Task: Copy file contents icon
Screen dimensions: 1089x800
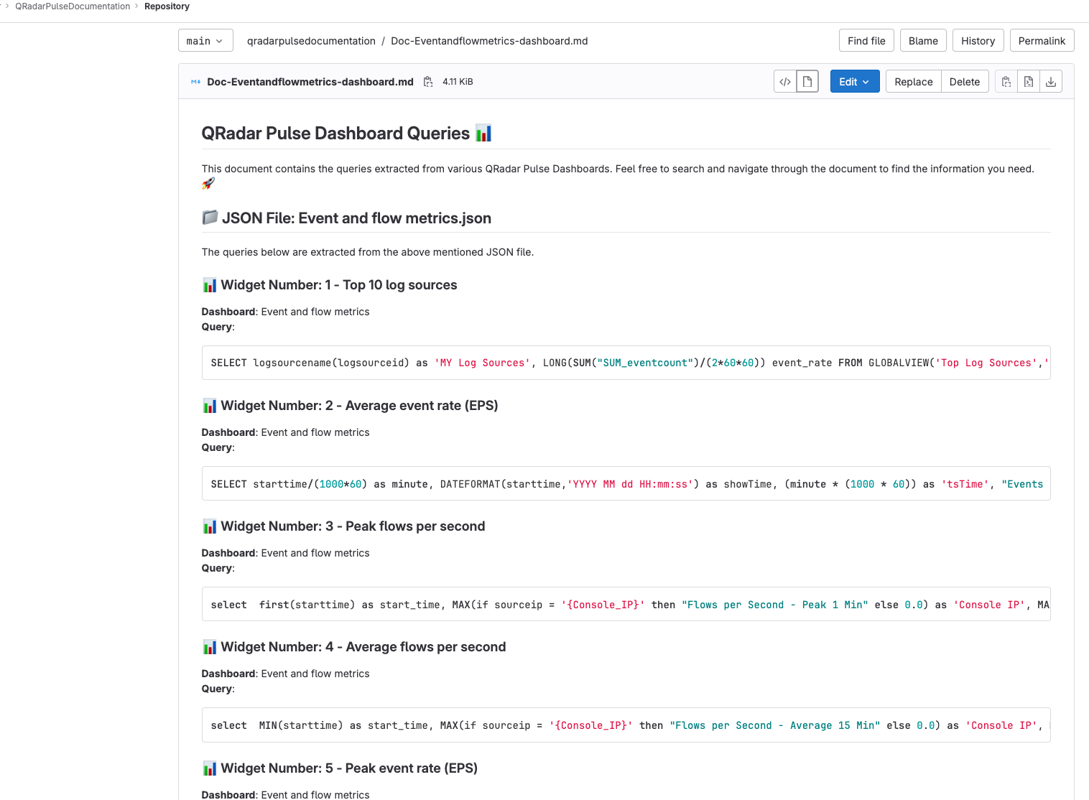Action: tap(1006, 82)
